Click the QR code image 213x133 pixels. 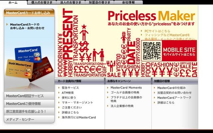152,51
